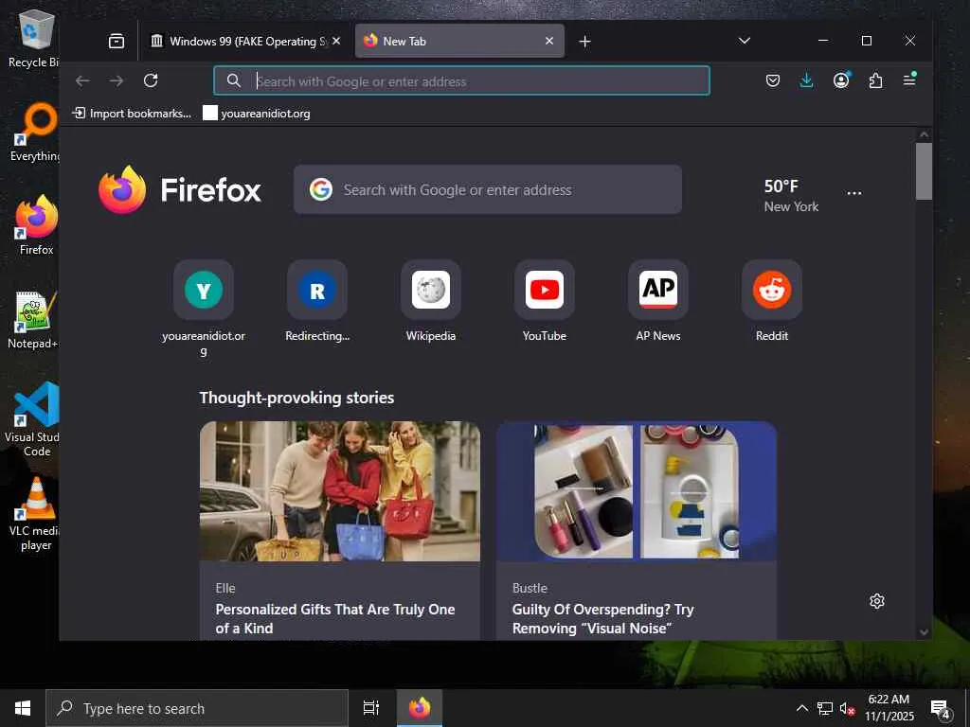Viewport: 970px width, 727px height.
Task: Open the Reddit shortcut
Action: pos(772,290)
